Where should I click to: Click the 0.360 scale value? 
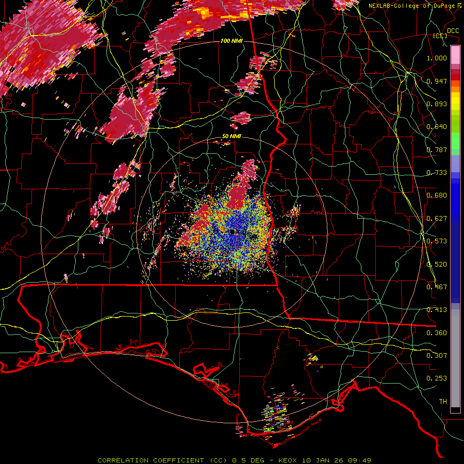click(437, 333)
